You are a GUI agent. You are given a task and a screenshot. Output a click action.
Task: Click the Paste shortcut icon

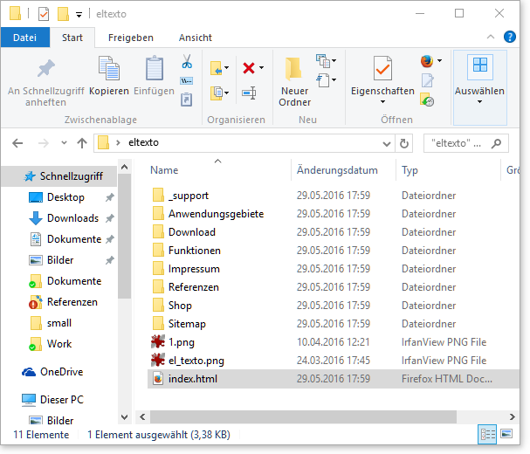coord(187,100)
